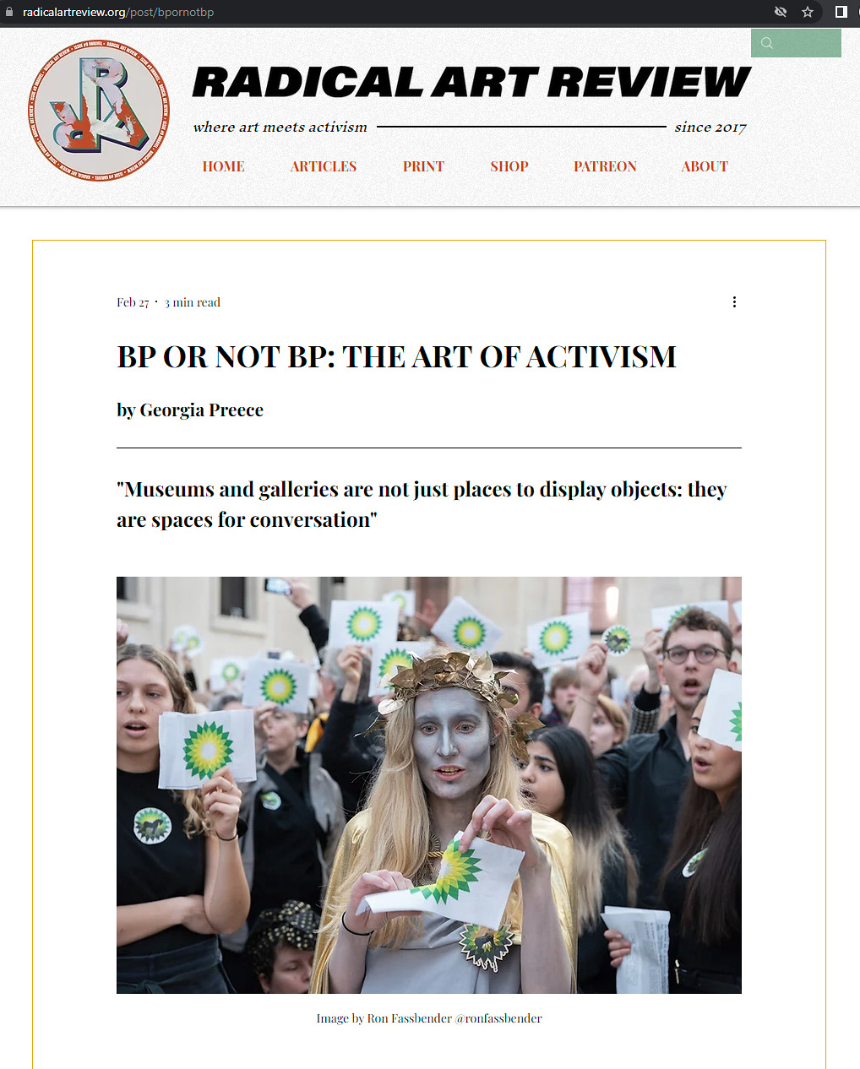Click the crossed-eye icon in the address bar

(781, 12)
